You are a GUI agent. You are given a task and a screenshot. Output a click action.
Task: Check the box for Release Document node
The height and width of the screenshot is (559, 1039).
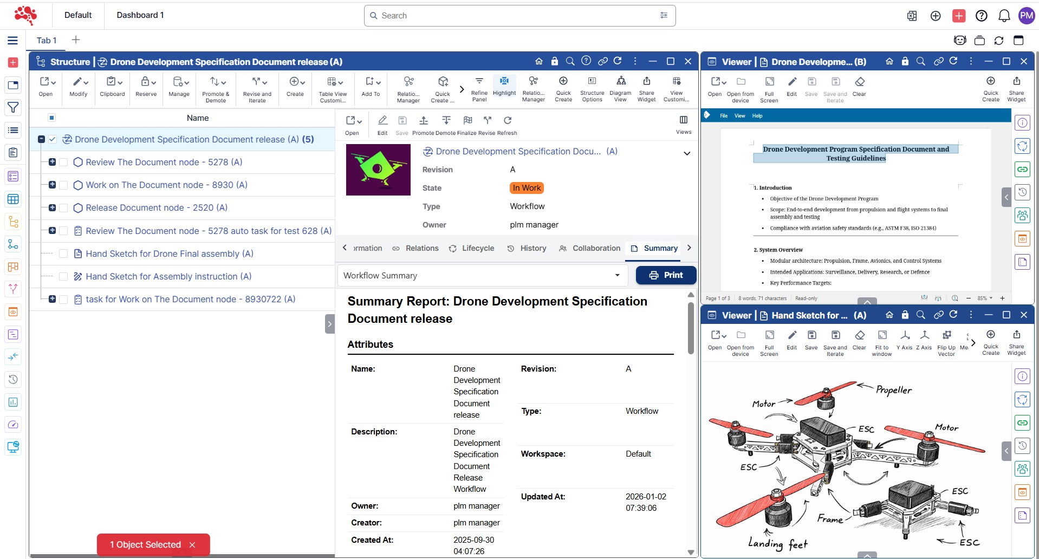(x=63, y=208)
